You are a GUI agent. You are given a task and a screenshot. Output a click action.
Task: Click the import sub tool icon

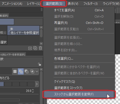pyautogui.click(x=30, y=48)
